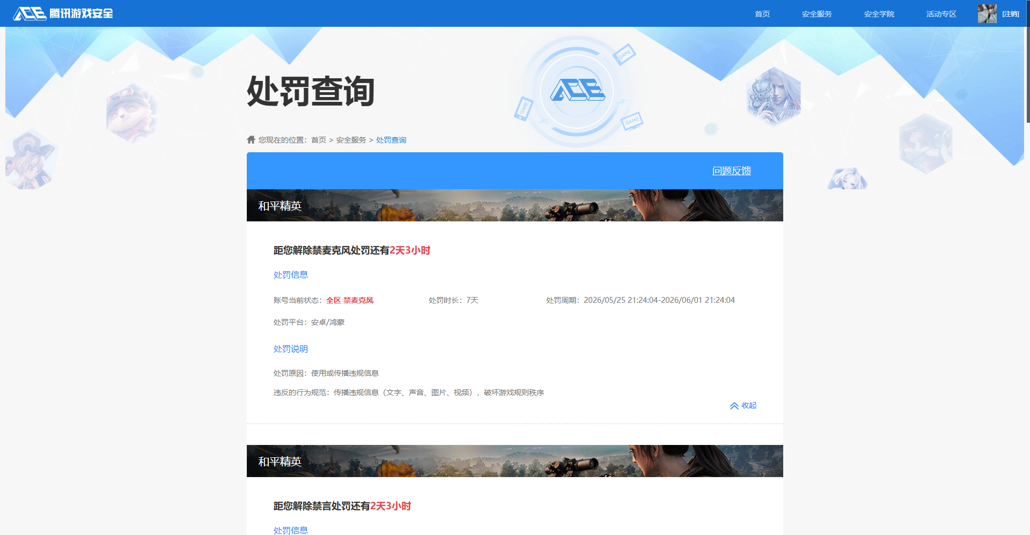The width and height of the screenshot is (1030, 535).
Task: Select 距您解除禁麦克风处罚 countdown heading
Action: click(x=352, y=250)
